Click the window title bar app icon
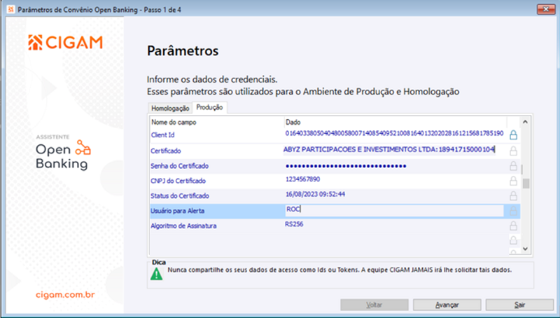 point(10,9)
